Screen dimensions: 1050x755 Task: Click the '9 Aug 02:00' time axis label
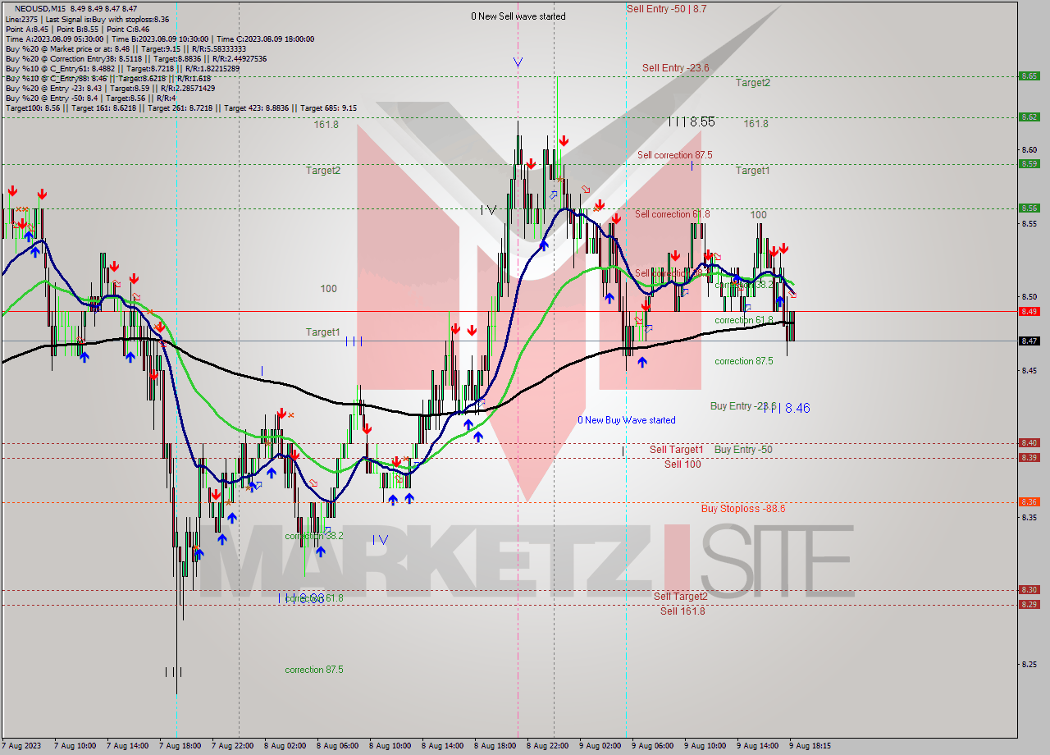[600, 746]
